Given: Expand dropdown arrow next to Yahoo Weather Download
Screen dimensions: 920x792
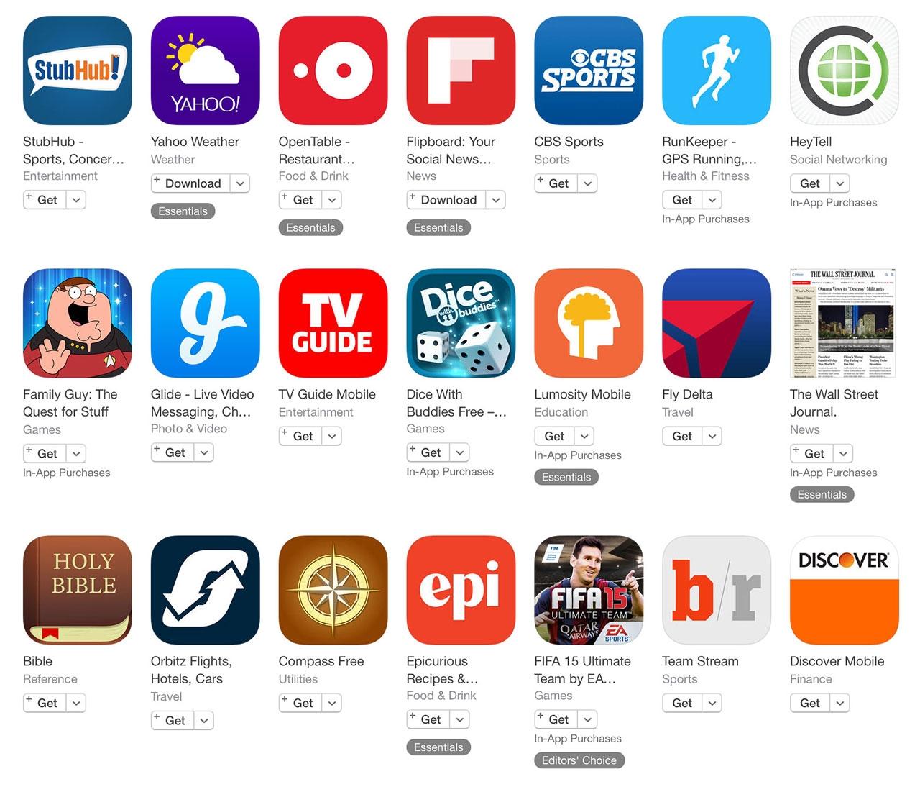Looking at the screenshot, I should [240, 183].
